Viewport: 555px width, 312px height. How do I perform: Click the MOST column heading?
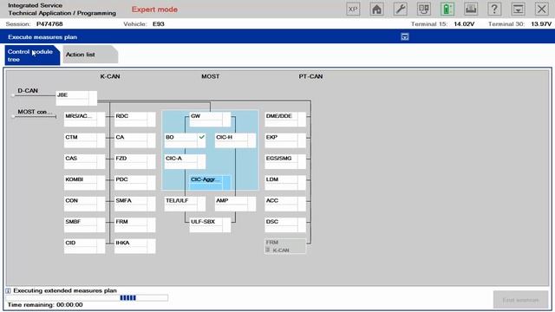210,76
